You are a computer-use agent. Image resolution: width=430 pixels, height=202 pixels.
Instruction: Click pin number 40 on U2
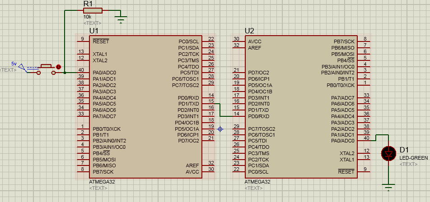pyautogui.click(x=366, y=138)
